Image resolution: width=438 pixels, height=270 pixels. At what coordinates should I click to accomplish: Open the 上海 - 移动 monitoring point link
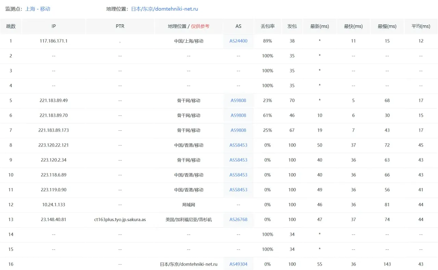point(38,9)
